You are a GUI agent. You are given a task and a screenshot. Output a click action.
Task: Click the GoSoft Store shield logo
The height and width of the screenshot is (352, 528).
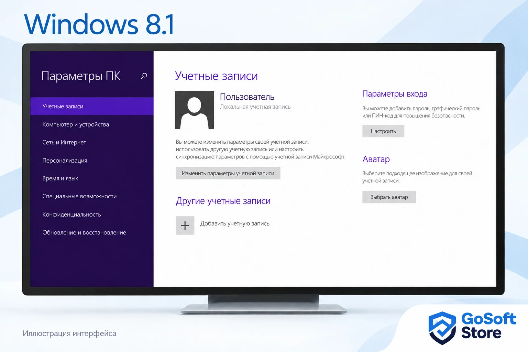pos(442,328)
